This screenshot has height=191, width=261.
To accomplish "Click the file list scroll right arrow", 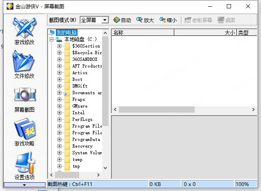I will [x=253, y=109].
